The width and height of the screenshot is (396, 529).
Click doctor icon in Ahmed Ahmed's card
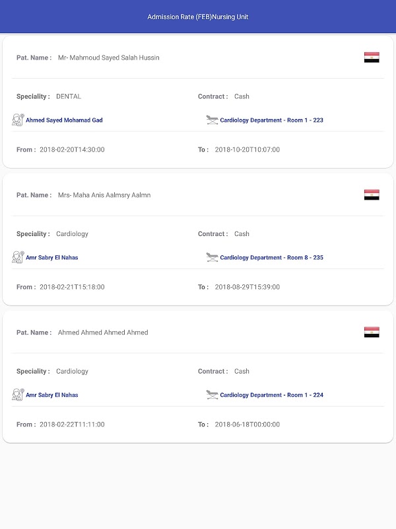point(18,395)
